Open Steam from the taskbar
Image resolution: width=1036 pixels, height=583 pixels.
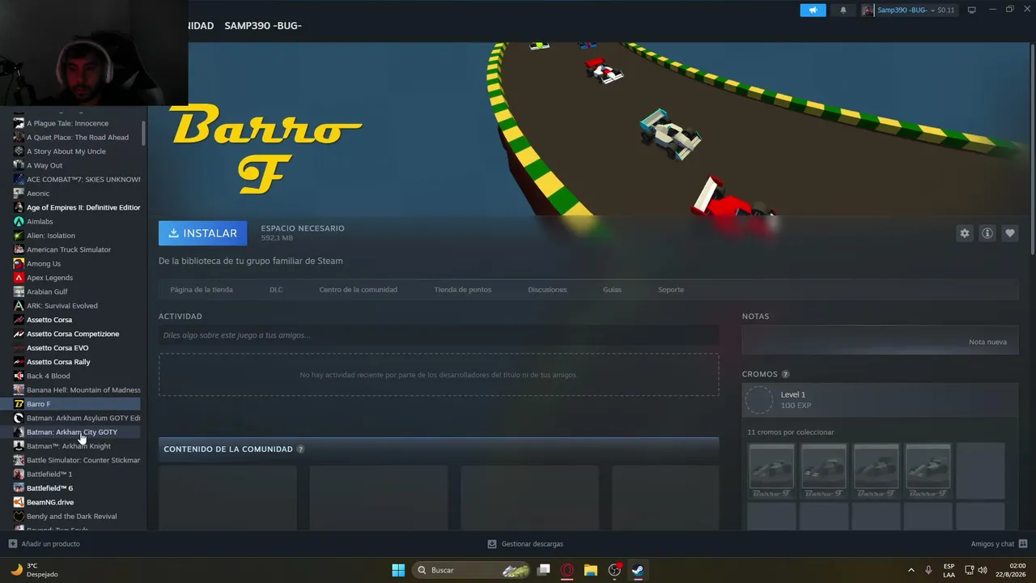[638, 570]
